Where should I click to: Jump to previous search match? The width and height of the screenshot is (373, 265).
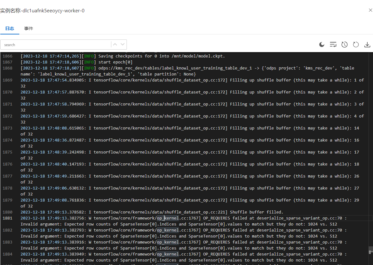[115, 45]
